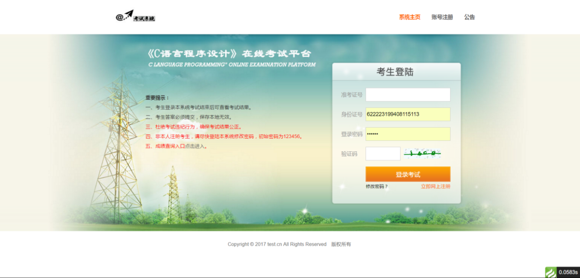Open the 成绩查询 score query entry link

coord(168,145)
